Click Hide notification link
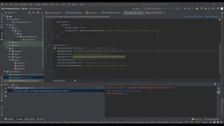Screen dimensions: 224x126 (211, 16)
